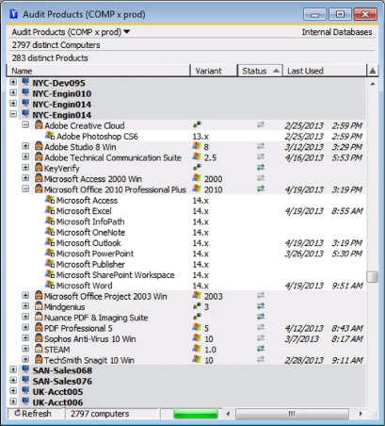Click package icon of Adobe Creative Cloud
Screen dimensions: 385x426
pyautogui.click(x=39, y=125)
